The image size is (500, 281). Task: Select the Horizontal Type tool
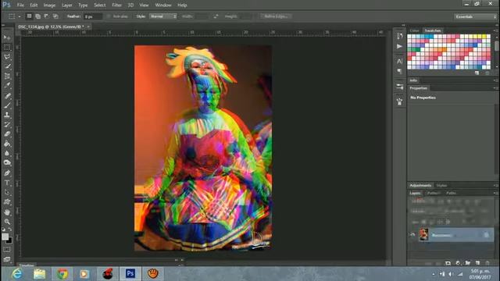7,183
